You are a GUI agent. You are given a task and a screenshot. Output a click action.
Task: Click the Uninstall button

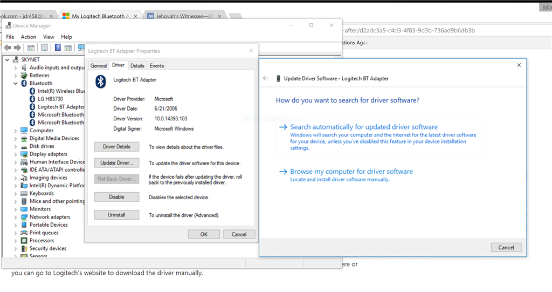116,215
